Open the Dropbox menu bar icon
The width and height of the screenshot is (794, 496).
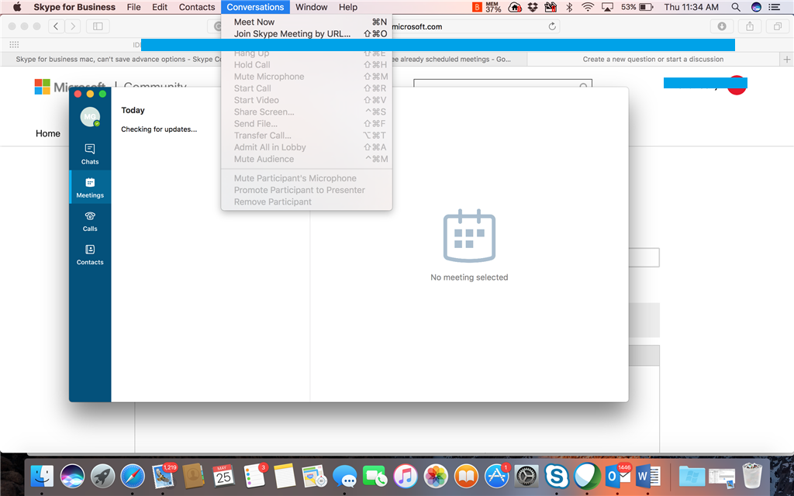click(x=532, y=7)
